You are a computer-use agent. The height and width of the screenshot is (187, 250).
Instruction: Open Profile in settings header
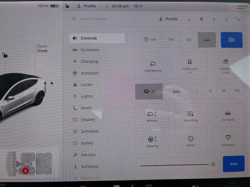[168, 19]
